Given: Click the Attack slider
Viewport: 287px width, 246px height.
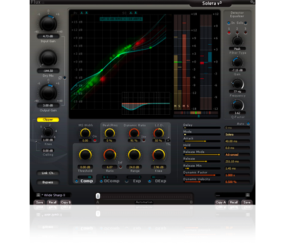Looking at the screenshot, I should [202, 141].
